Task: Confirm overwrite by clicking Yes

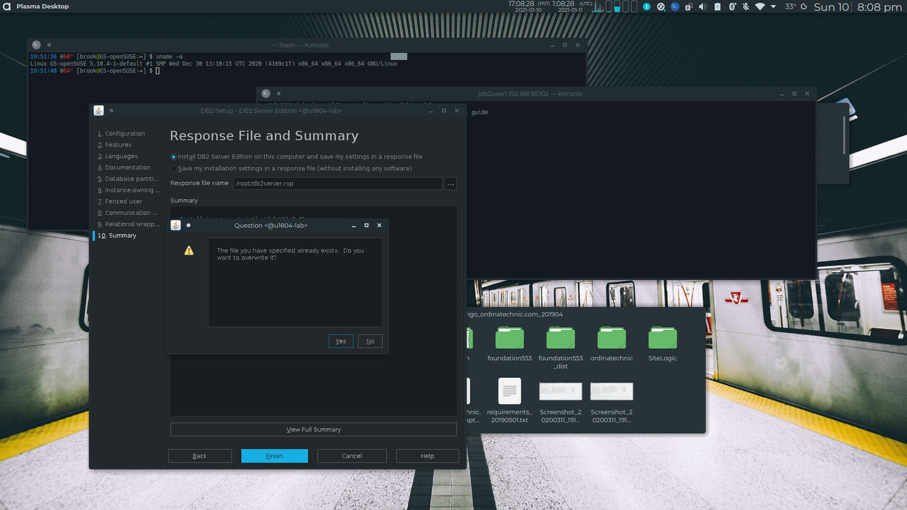Action: [341, 341]
